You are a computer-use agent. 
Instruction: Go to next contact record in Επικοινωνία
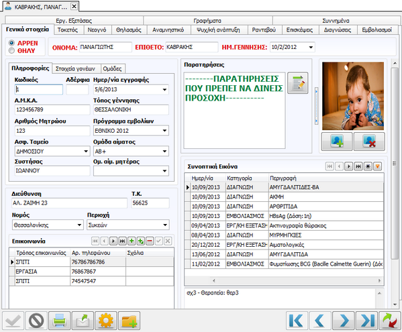113,241
